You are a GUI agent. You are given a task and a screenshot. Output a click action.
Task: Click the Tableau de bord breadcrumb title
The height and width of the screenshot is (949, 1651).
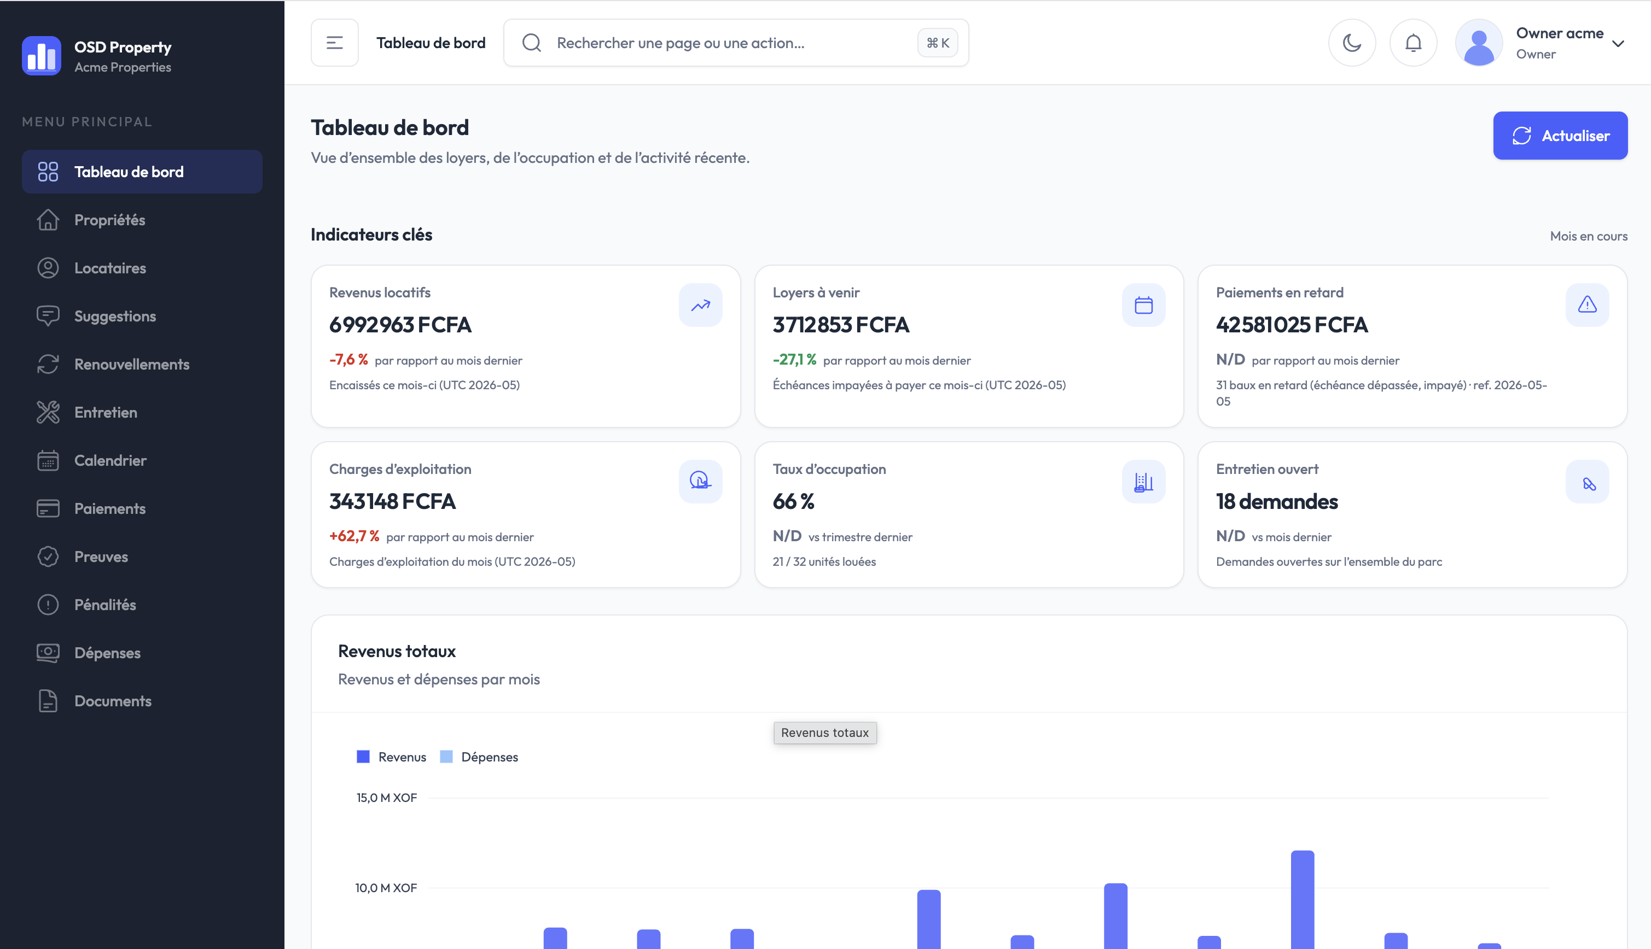tap(431, 43)
